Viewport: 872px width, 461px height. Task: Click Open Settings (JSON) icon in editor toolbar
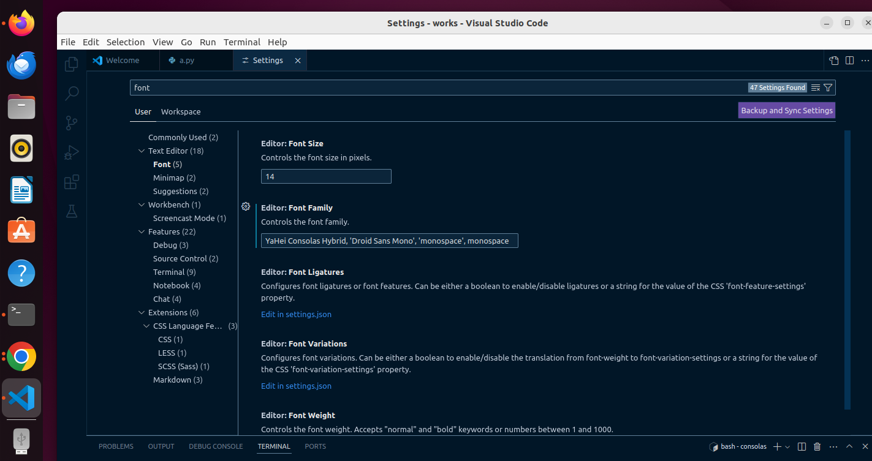[x=834, y=61]
